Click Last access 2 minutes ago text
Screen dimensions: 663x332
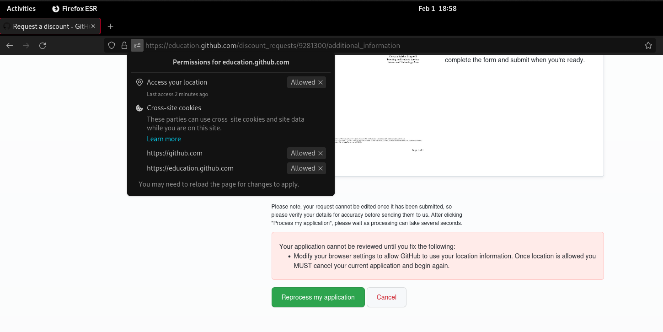click(x=177, y=94)
